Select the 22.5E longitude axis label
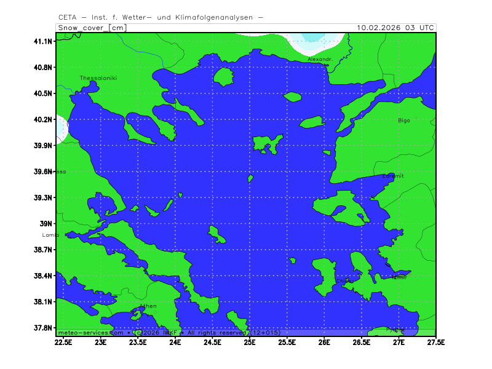 [x=64, y=341]
